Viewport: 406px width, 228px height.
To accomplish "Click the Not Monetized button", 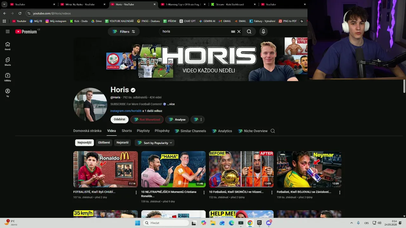I will click(x=147, y=119).
